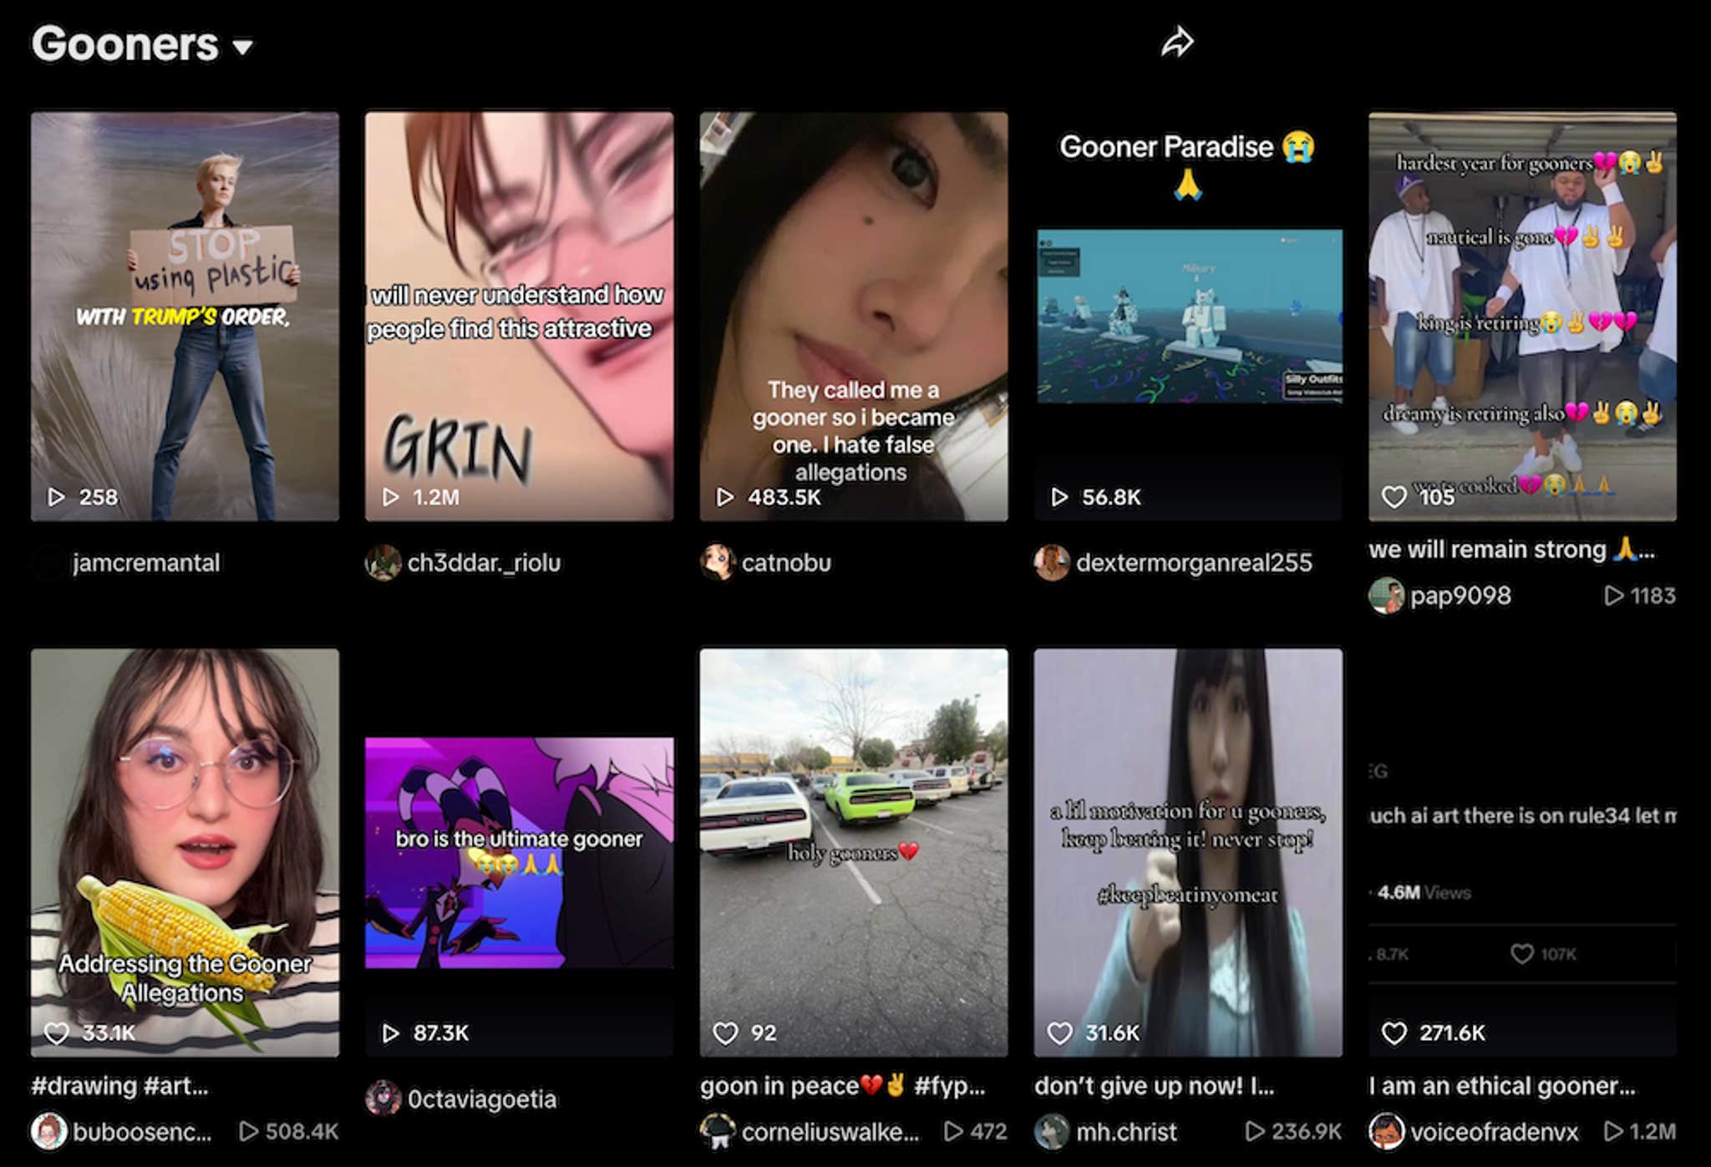Click heart icon on holy gooners video
Image resolution: width=1711 pixels, height=1167 pixels.
point(725,1033)
